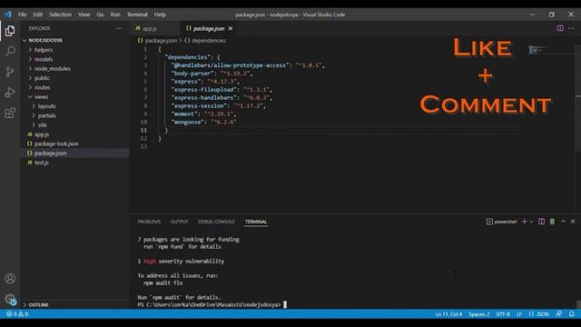Open the Search view in activity bar
581x327 pixels.
(x=10, y=51)
